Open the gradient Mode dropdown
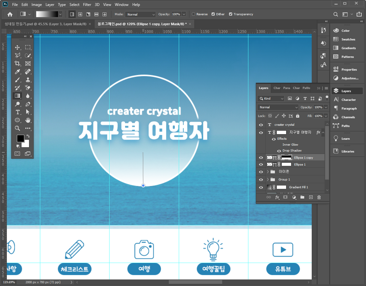Viewport: 366px width, 286px height. point(140,14)
